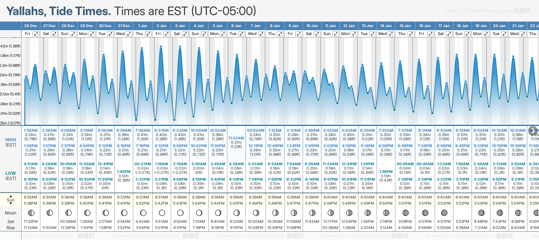Click the HIGH (EST) row label
Viewport: 539px width, 240px height.
[x=11, y=142]
